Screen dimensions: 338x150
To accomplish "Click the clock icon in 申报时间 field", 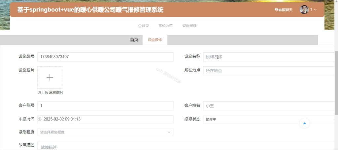I will [40, 119].
